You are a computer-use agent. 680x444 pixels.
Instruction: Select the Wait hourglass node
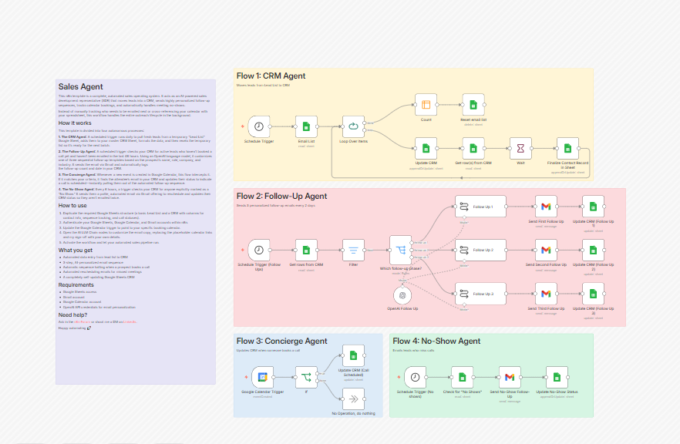point(520,148)
